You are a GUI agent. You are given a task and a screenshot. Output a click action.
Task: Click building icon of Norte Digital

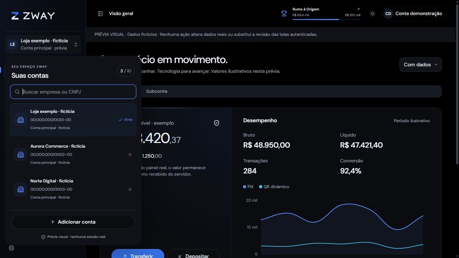(x=20, y=189)
